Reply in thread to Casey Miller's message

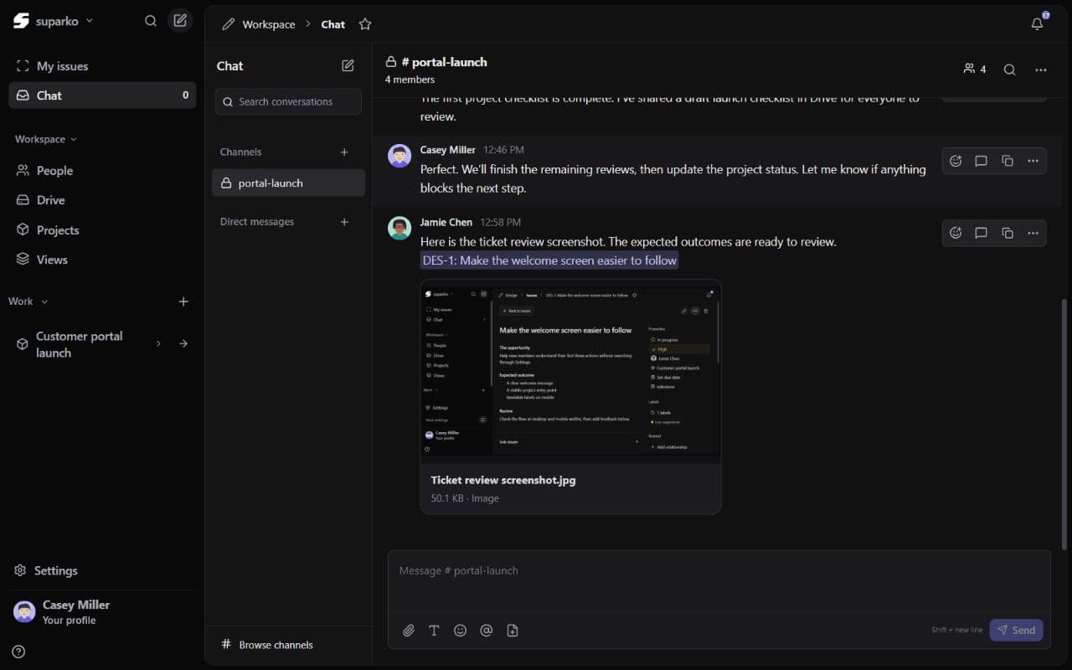click(x=982, y=161)
